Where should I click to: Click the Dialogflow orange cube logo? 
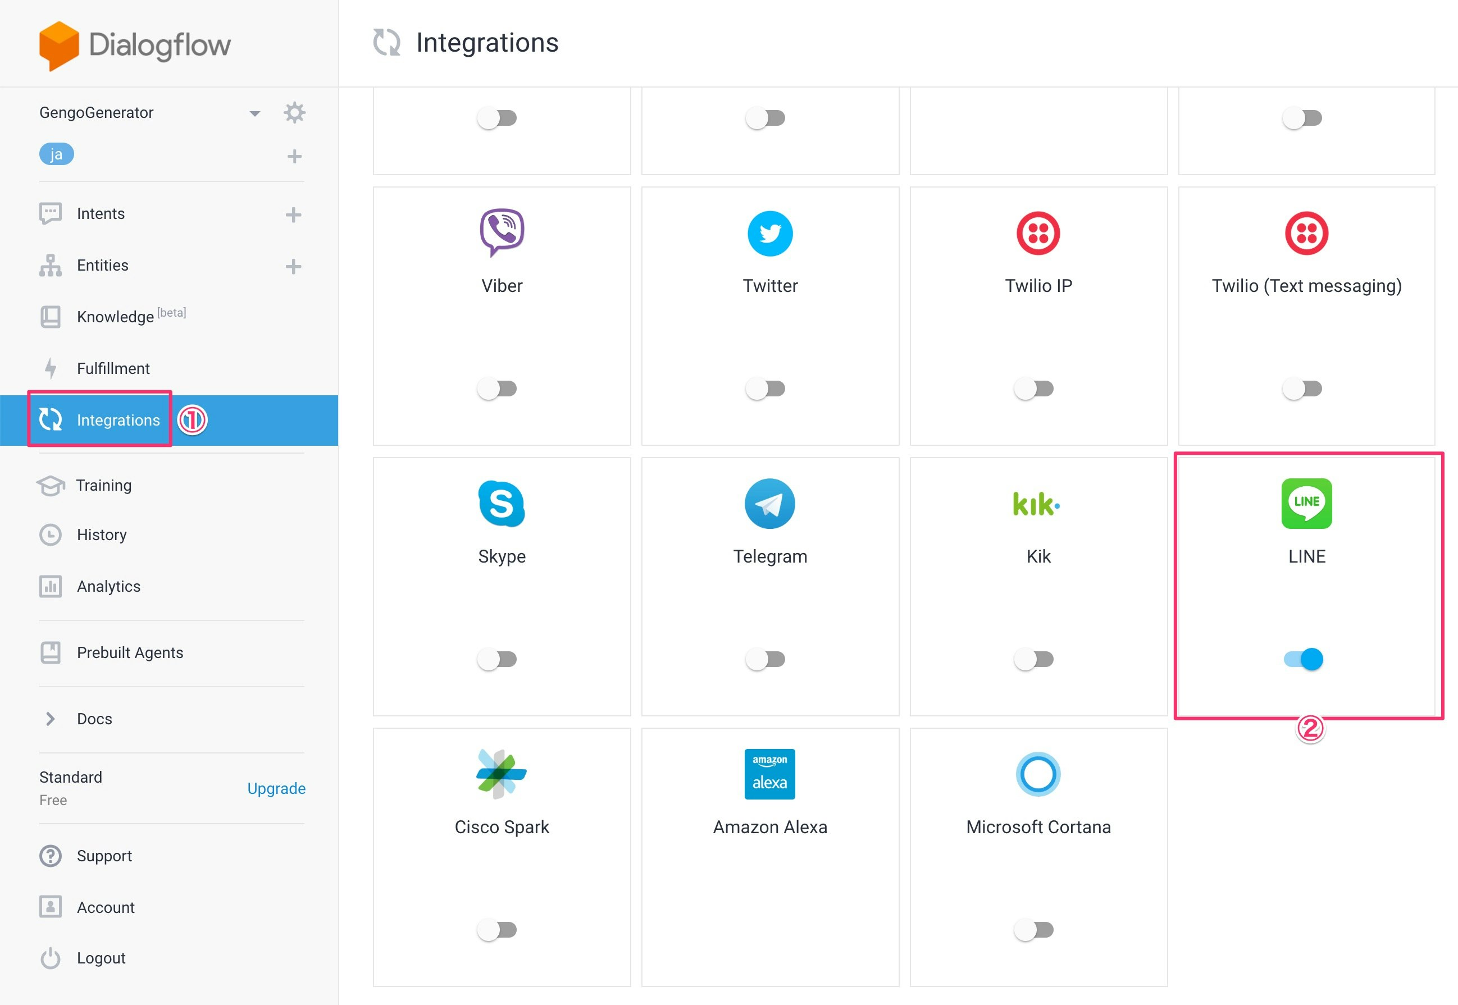pos(59,46)
